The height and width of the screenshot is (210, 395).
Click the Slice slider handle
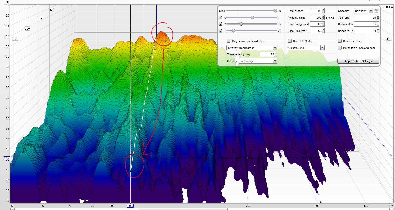click(275, 11)
